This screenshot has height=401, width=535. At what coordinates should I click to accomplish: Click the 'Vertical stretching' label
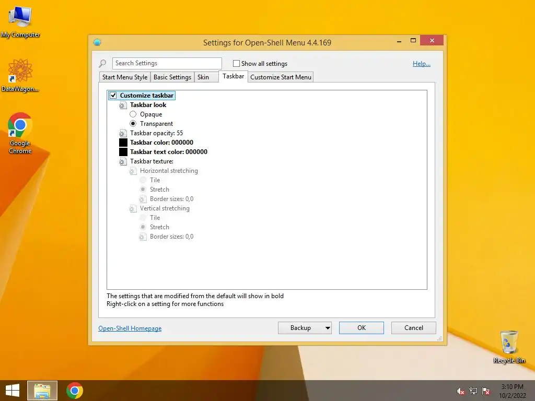(x=165, y=208)
